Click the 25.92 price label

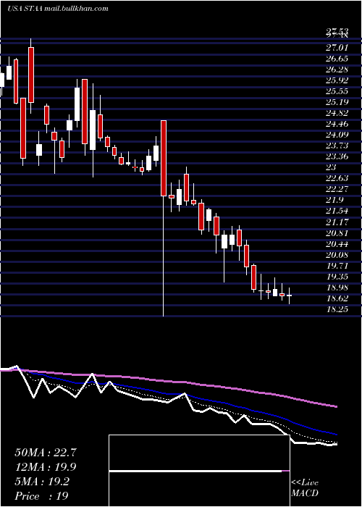pos(337,80)
